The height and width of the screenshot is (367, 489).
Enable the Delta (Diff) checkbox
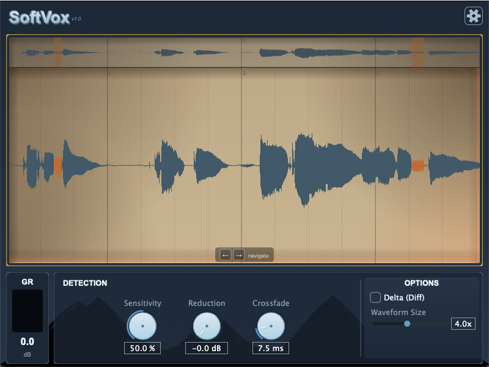[376, 297]
